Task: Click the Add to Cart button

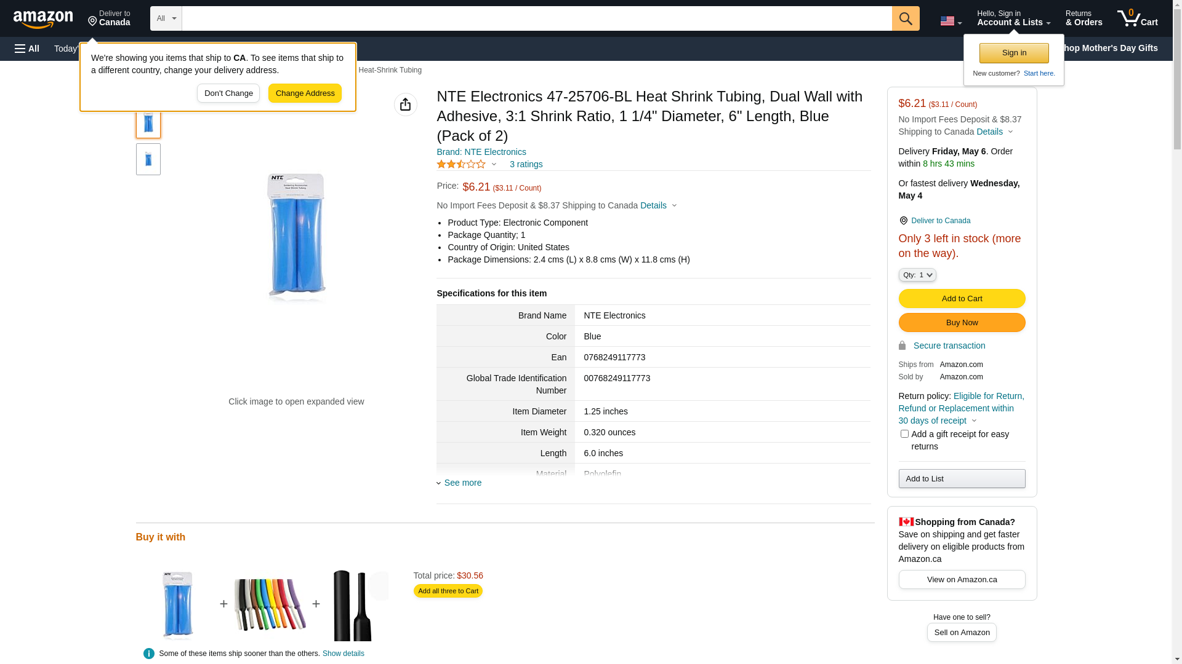Action: (x=962, y=299)
